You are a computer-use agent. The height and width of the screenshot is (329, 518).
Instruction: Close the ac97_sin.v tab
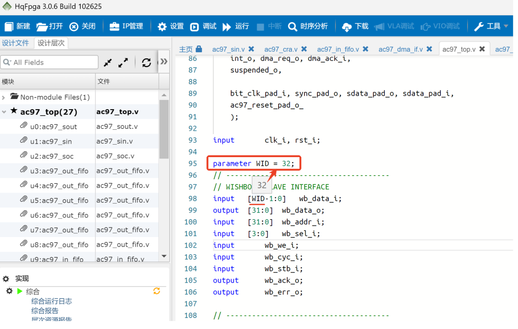pyautogui.click(x=251, y=49)
